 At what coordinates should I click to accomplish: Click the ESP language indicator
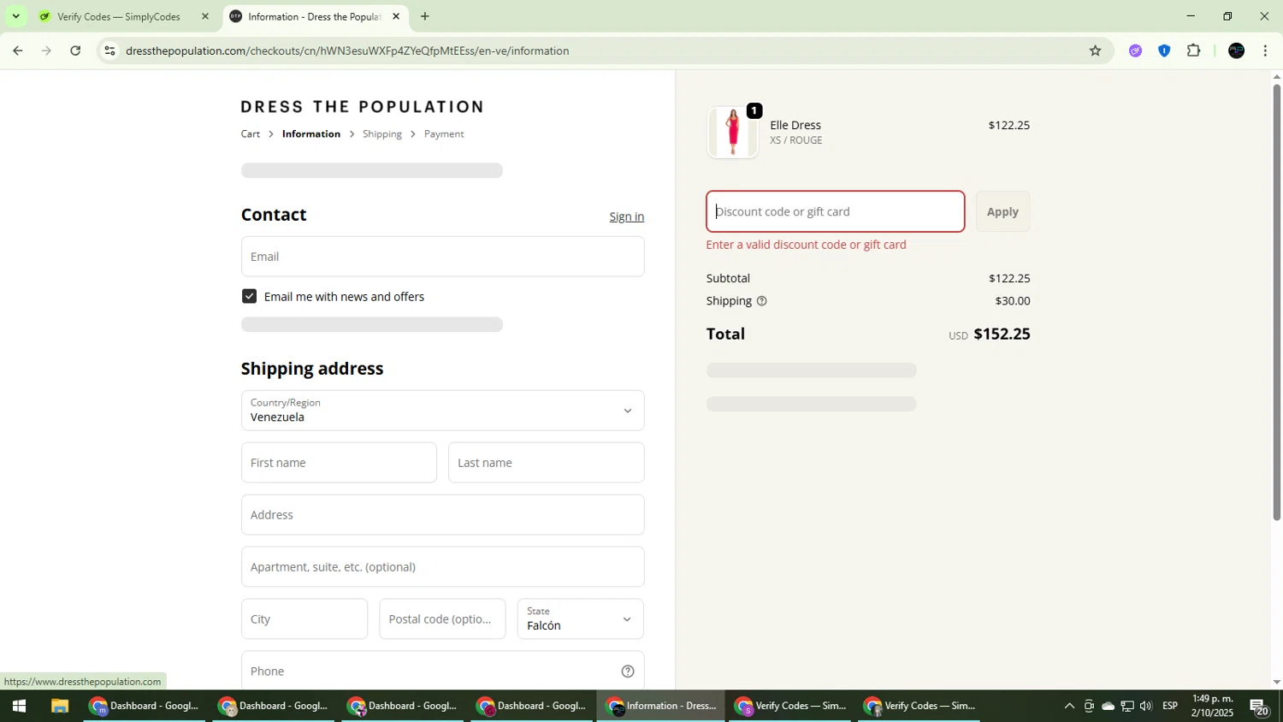click(1170, 707)
